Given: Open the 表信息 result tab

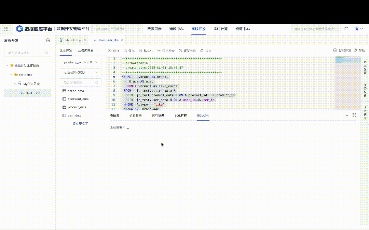Looking at the screenshot, I should (x=114, y=116).
